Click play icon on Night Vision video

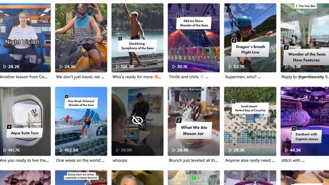tap(5, 67)
